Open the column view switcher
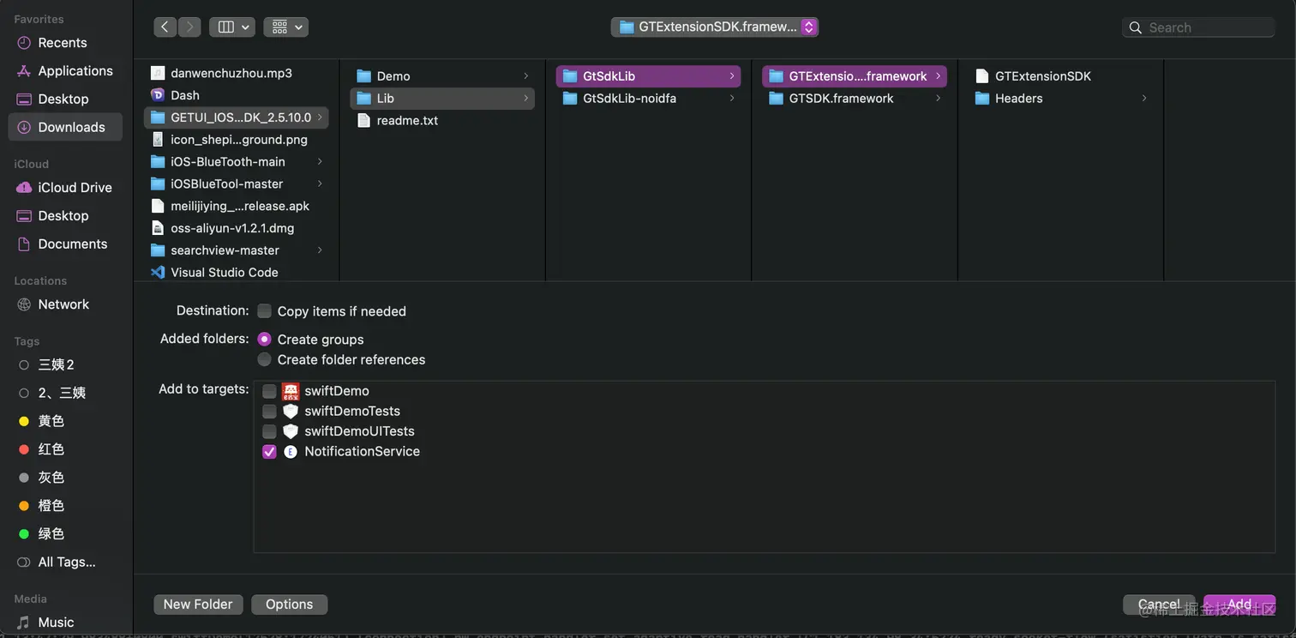Image resolution: width=1296 pixels, height=638 pixels. click(x=233, y=27)
